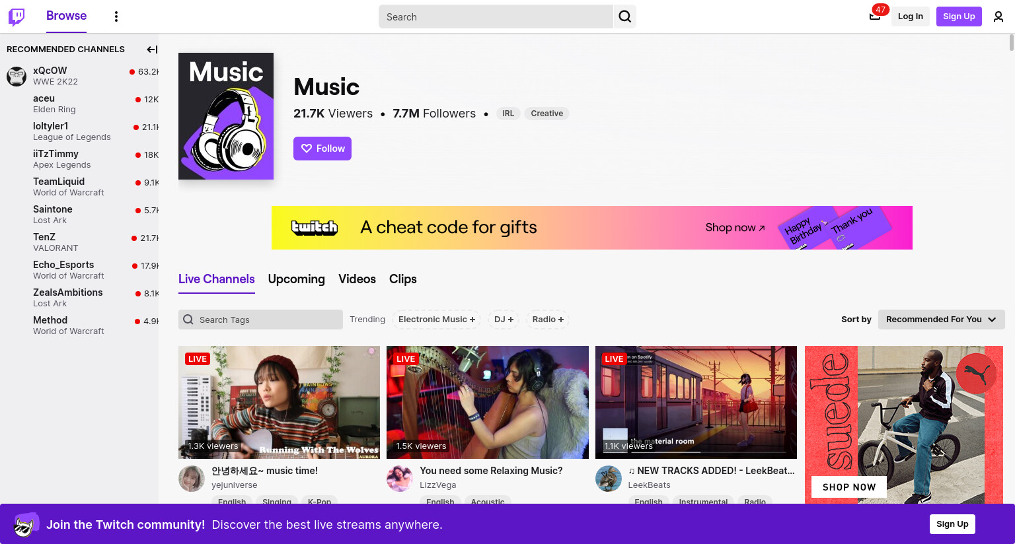The image size is (1015, 544).
Task: Click the Twitch logo home icon
Action: 17,17
